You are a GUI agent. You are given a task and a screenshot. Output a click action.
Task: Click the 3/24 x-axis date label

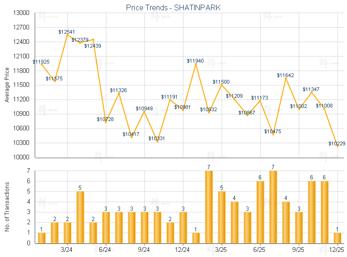[67, 250]
